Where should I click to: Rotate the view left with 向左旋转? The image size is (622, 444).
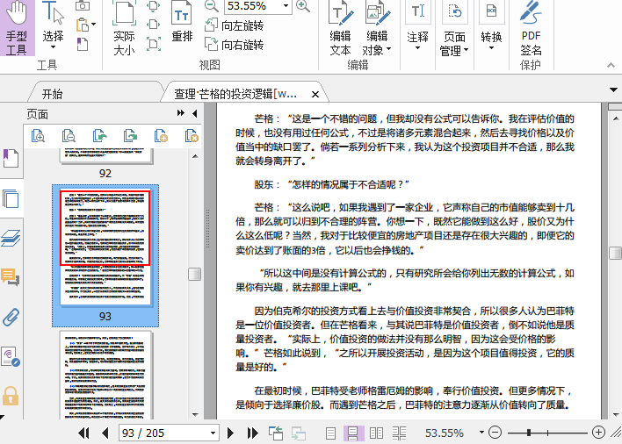pyautogui.click(x=233, y=25)
